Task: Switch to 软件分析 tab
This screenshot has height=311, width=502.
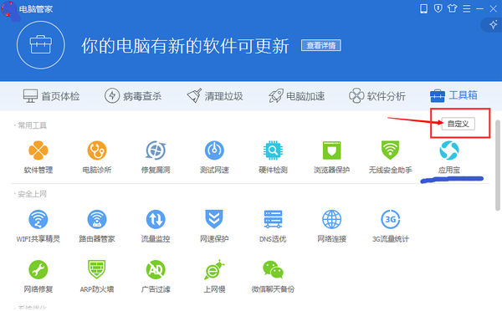Action: pos(377,96)
